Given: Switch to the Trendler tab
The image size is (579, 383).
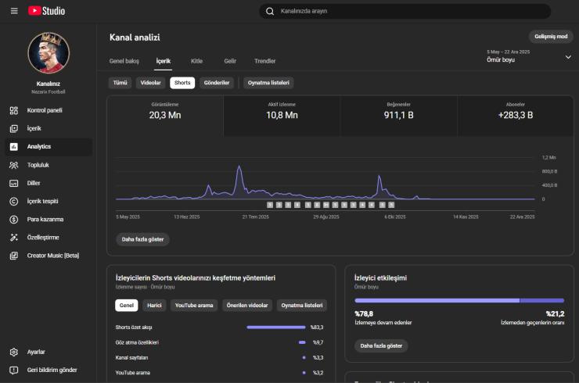Looking at the screenshot, I should pyautogui.click(x=264, y=61).
